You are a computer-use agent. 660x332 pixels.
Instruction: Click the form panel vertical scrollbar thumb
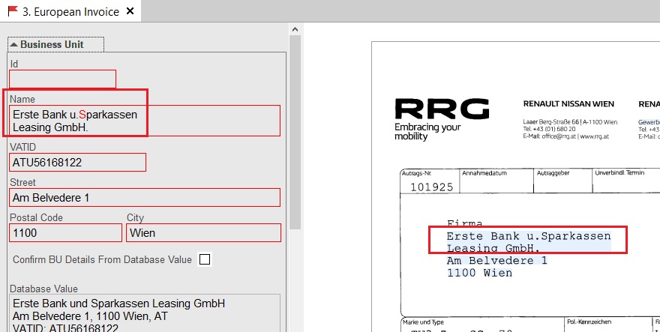(x=295, y=133)
